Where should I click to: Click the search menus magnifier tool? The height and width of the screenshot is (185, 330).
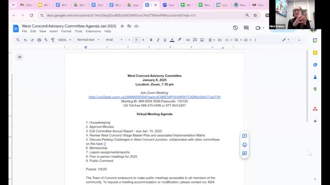(18, 40)
